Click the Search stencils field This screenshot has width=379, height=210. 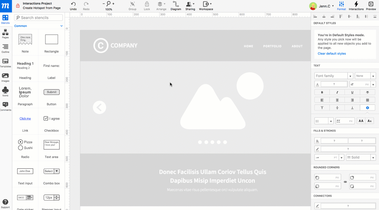tap(39, 18)
